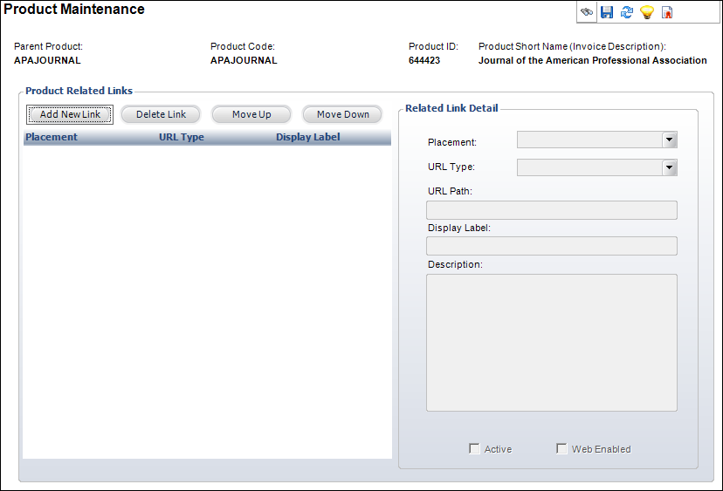Click inside the Description text area
Viewport: 723px width, 491px height.
(x=552, y=343)
